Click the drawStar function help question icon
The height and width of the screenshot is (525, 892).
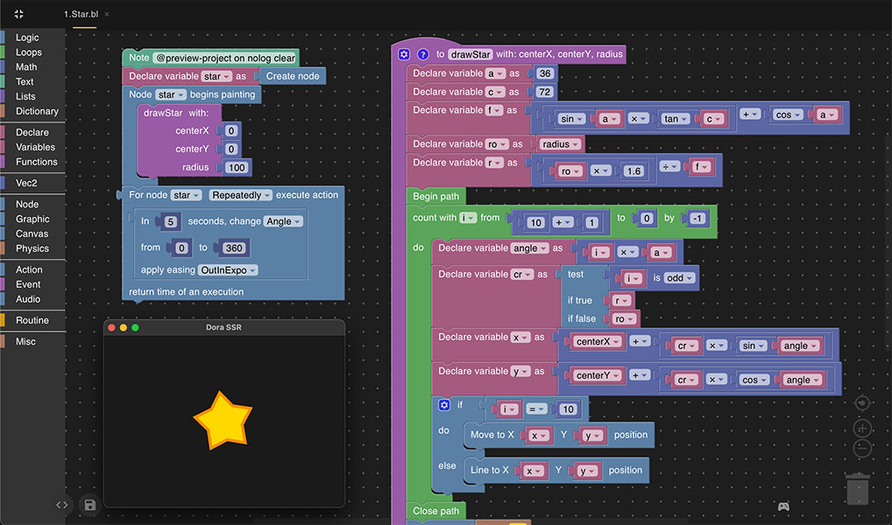click(x=422, y=54)
